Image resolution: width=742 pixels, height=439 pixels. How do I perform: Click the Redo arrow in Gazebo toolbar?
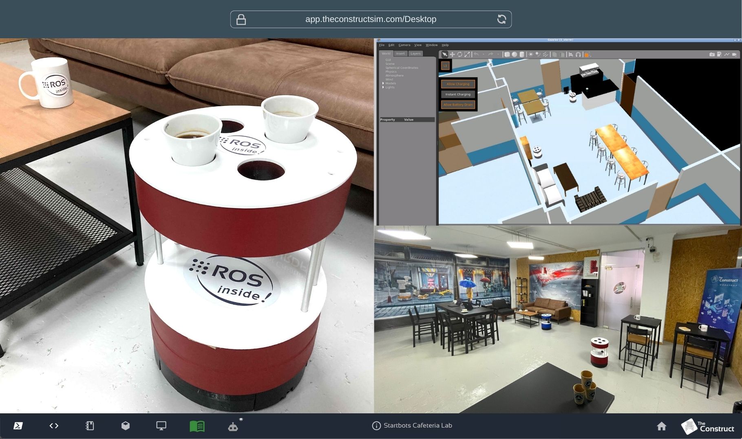(490, 54)
